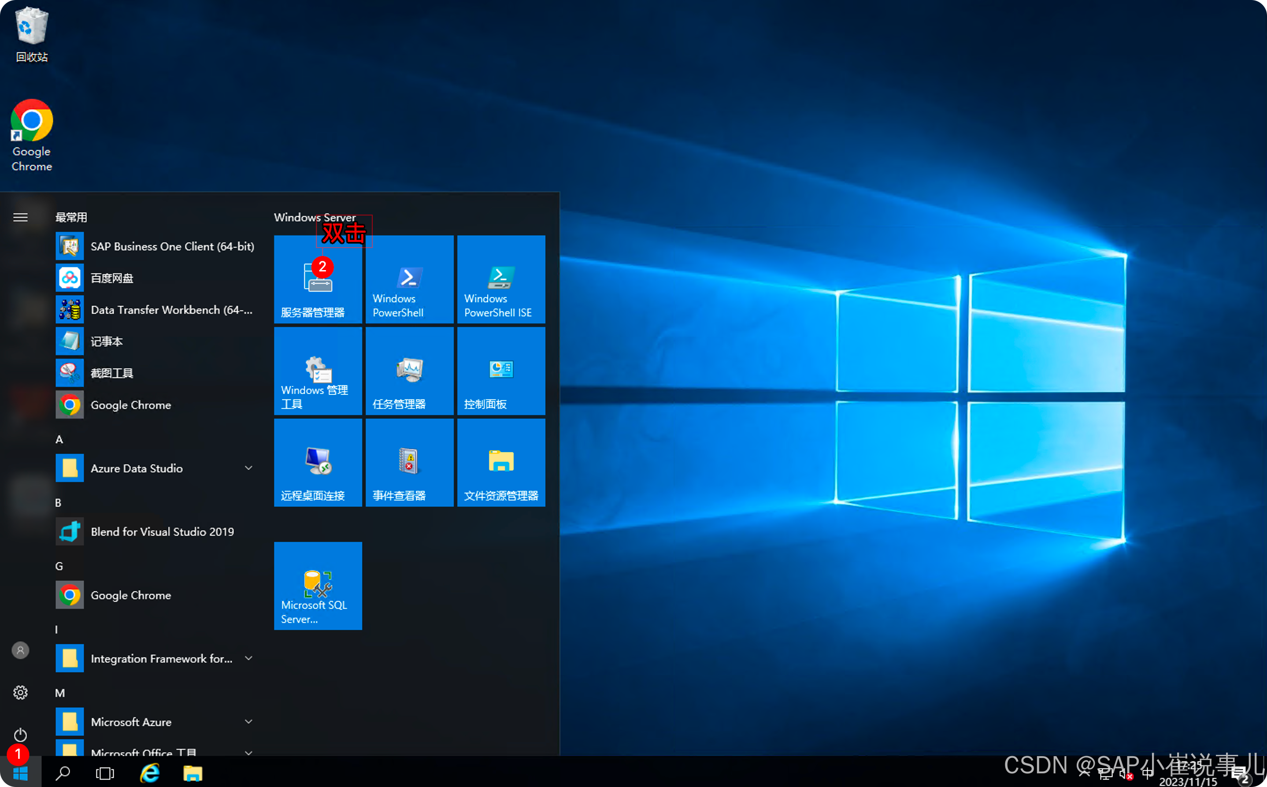Open Data Transfer Workbench (64-bit) entry
The width and height of the screenshot is (1267, 787).
(x=156, y=310)
